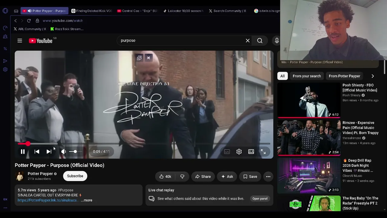This screenshot has height=218, width=387.
Task: Expand description with ...more
Action: point(86,200)
